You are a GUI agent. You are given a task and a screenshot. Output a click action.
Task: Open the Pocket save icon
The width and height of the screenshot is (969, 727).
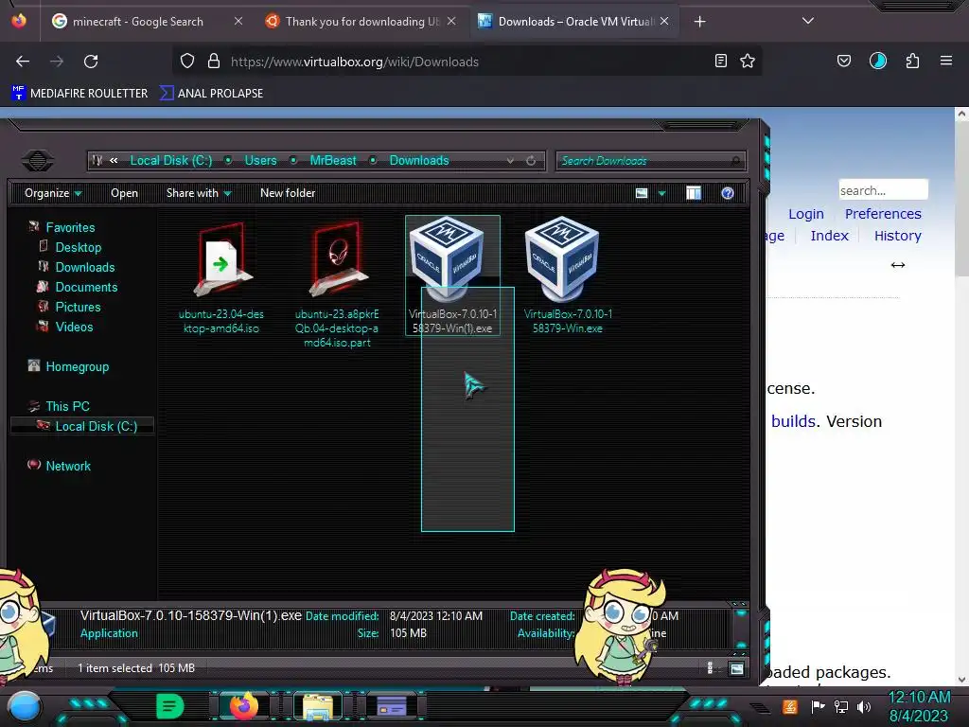843,61
